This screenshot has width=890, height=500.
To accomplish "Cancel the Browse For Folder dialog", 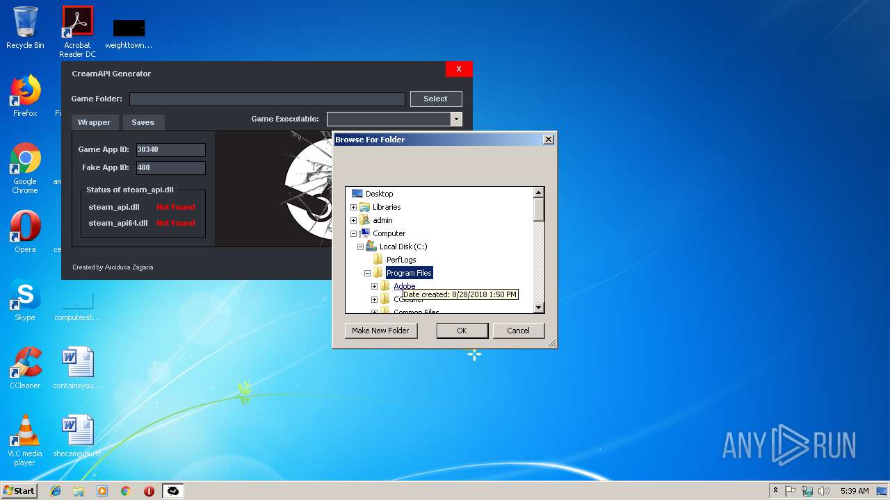I will (x=518, y=331).
